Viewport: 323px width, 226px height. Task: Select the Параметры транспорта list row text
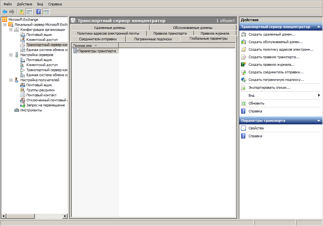[x=97, y=51]
